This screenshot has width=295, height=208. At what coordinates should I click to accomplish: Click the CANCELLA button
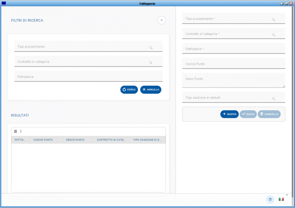[x=269, y=114]
